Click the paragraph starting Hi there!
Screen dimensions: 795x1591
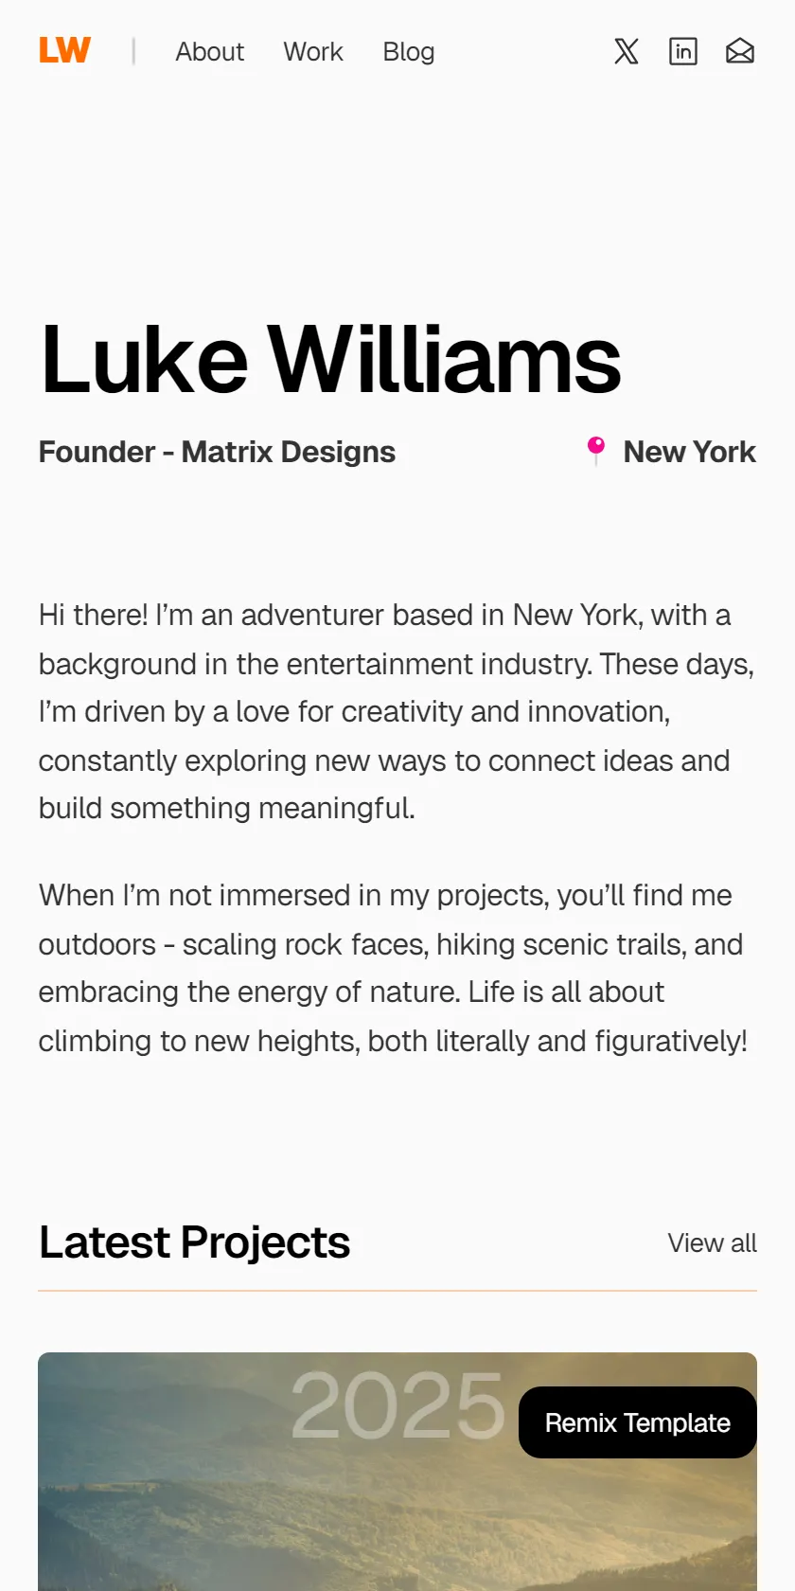(x=397, y=711)
